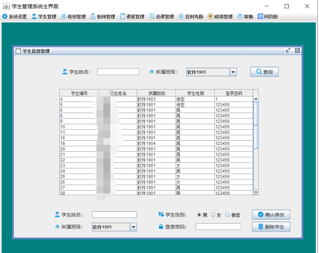The image size is (319, 253).
Task: Click the teacher icon beside 教师管理
Action: [93, 16]
